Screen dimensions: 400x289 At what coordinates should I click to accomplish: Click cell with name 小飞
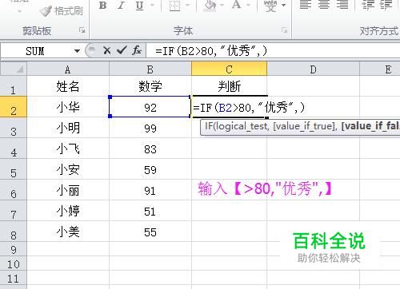68,148
